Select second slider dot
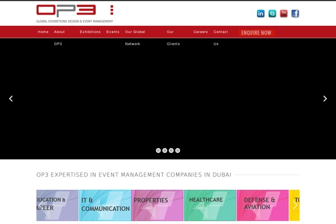Viewport: 336px width, 224px height. pyautogui.click(x=165, y=151)
